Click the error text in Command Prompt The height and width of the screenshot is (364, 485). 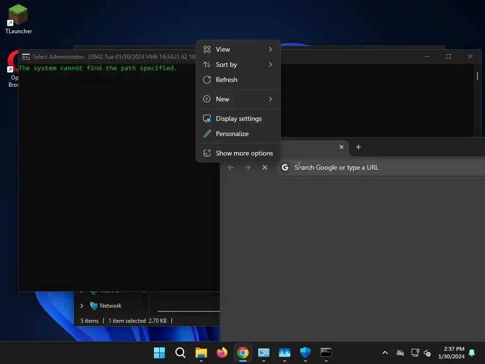click(98, 68)
